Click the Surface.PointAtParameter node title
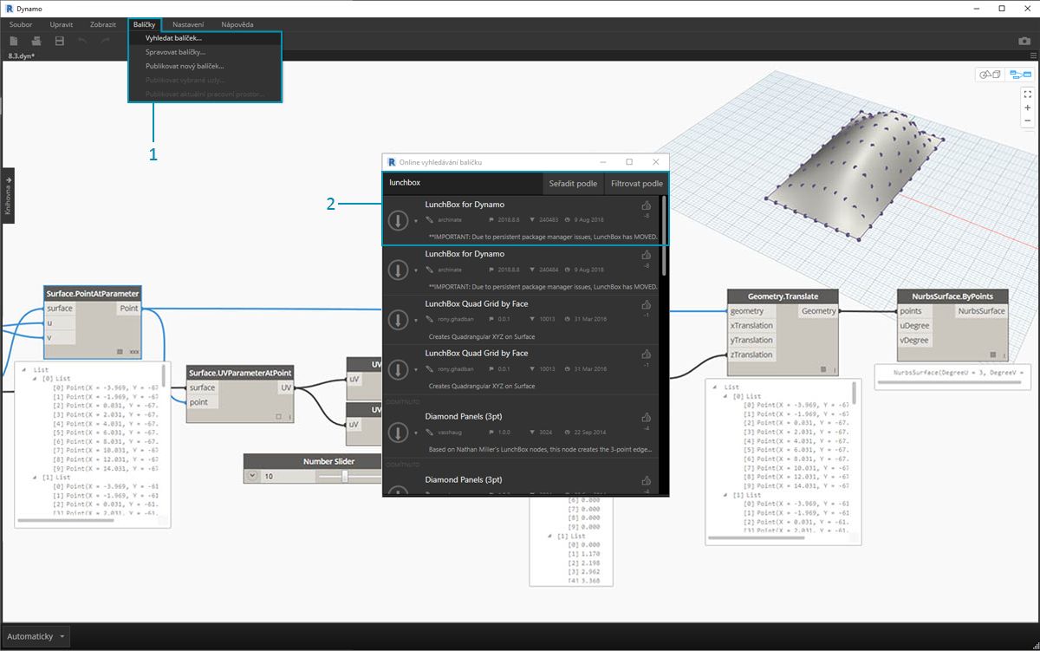1040x651 pixels. coord(93,294)
